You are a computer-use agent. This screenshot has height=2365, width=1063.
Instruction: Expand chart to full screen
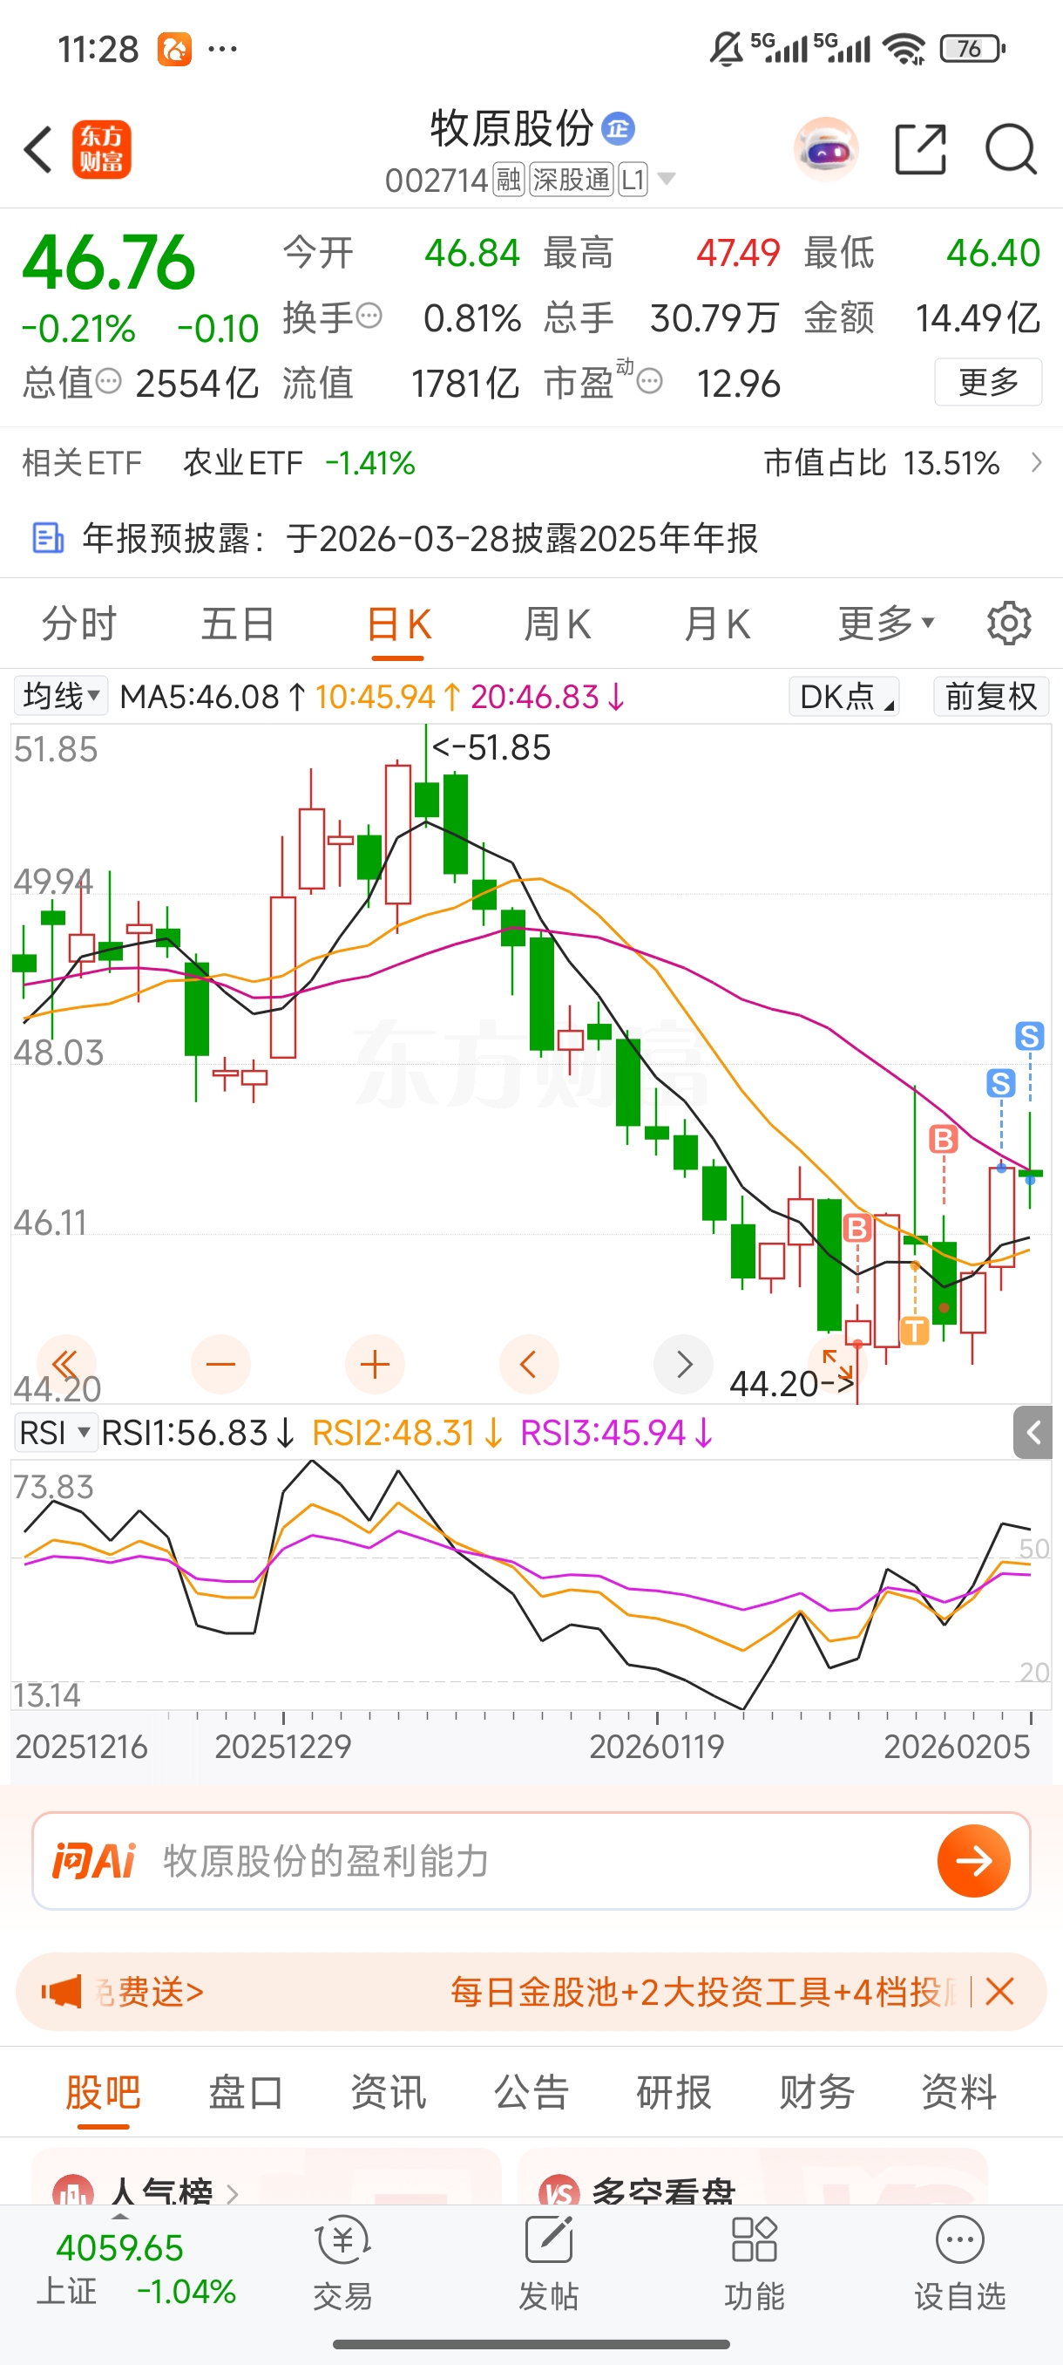point(836,1364)
